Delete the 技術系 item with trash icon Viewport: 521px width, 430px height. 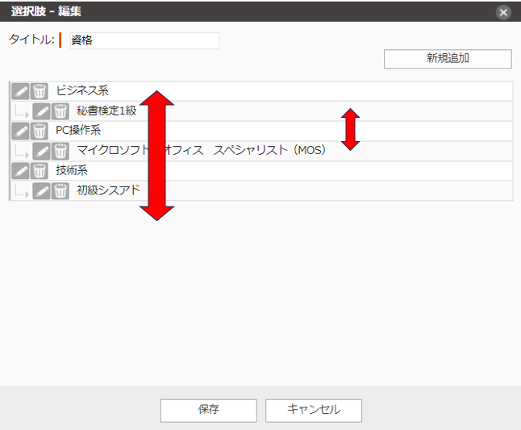pyautogui.click(x=40, y=171)
